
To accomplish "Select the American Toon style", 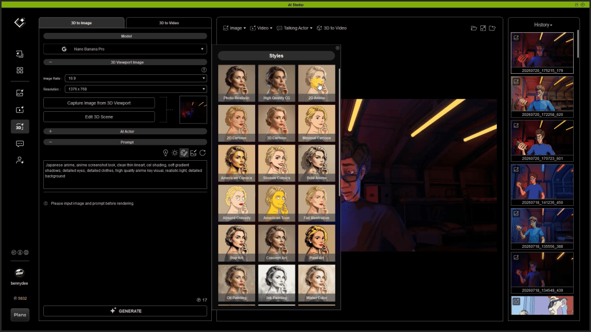I will [276, 203].
